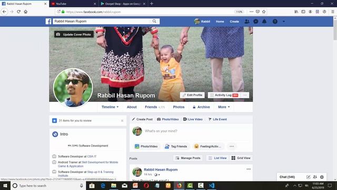This screenshot has height=190, width=337.
Task: Go to Firefox home page icon
Action: tap(26, 12)
